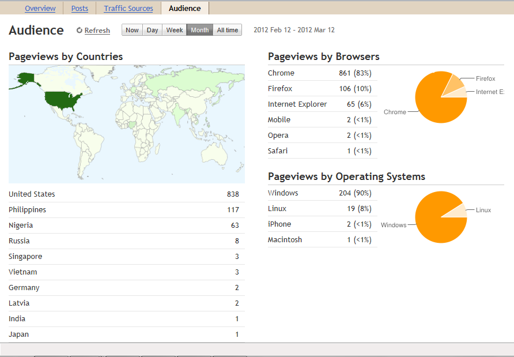Click the Firefox slice of browsers pie
The height and width of the screenshot is (357, 514).
454,84
